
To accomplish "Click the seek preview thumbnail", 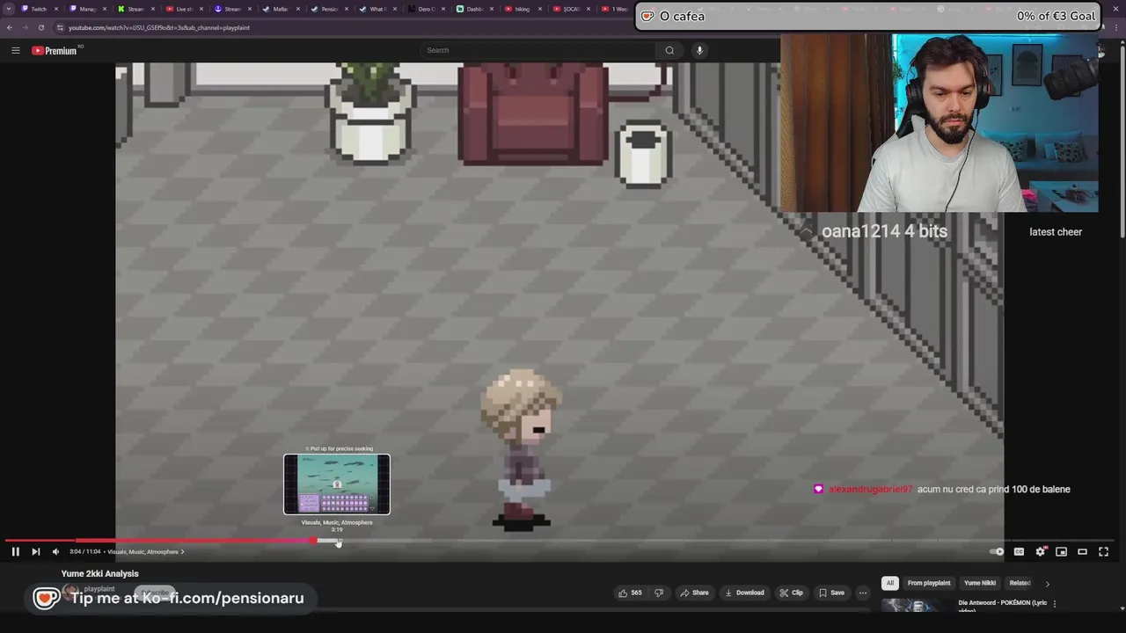I will pyautogui.click(x=337, y=484).
